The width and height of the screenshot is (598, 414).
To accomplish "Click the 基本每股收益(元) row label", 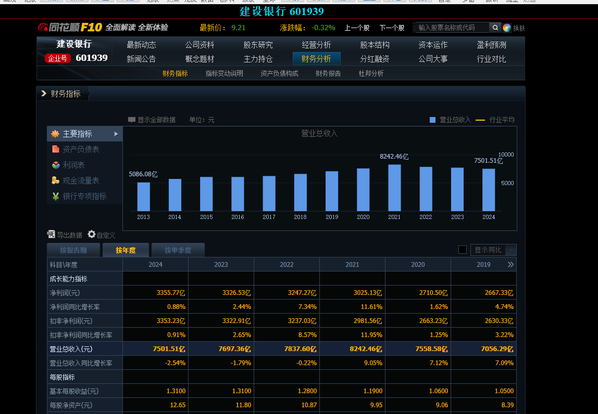I will (74, 391).
